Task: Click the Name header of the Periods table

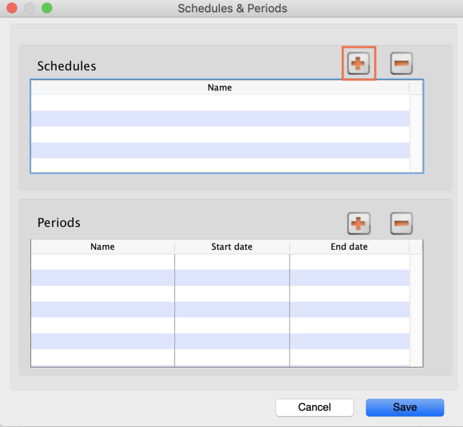Action: point(102,246)
